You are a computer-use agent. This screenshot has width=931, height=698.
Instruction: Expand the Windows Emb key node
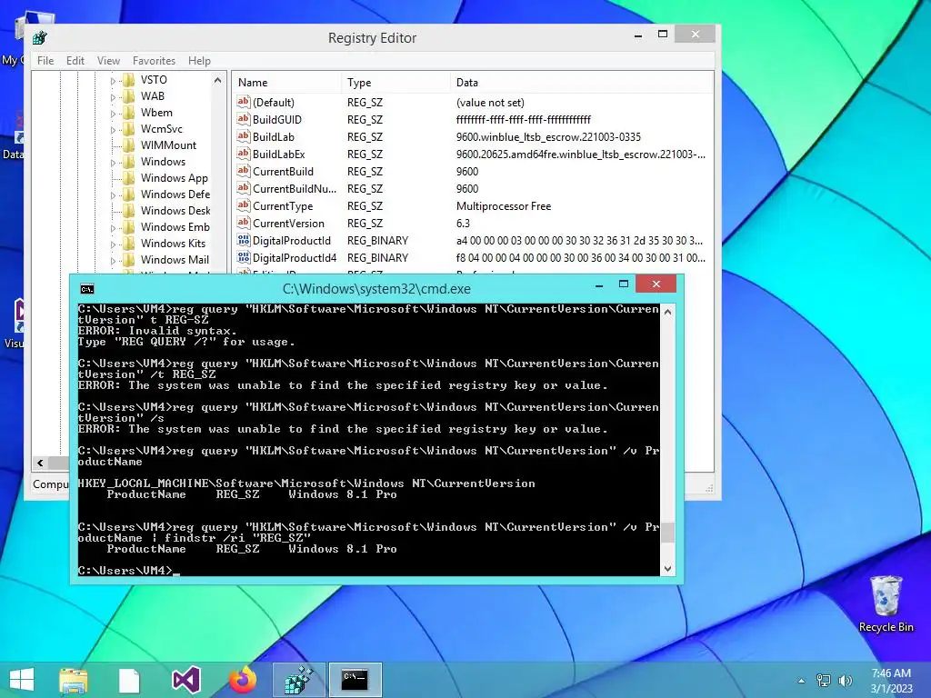click(x=113, y=227)
